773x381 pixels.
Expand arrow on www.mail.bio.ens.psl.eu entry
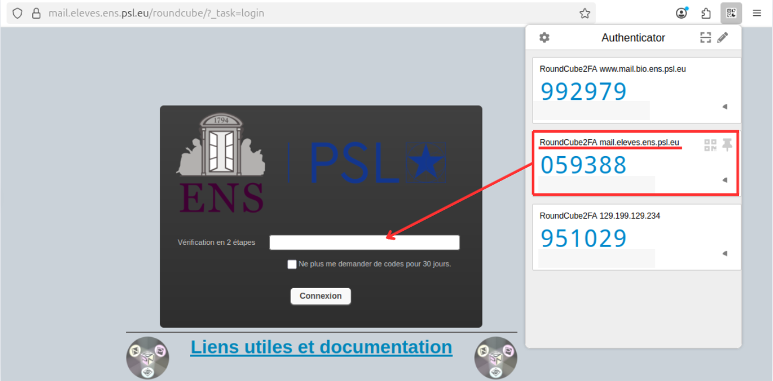(724, 107)
